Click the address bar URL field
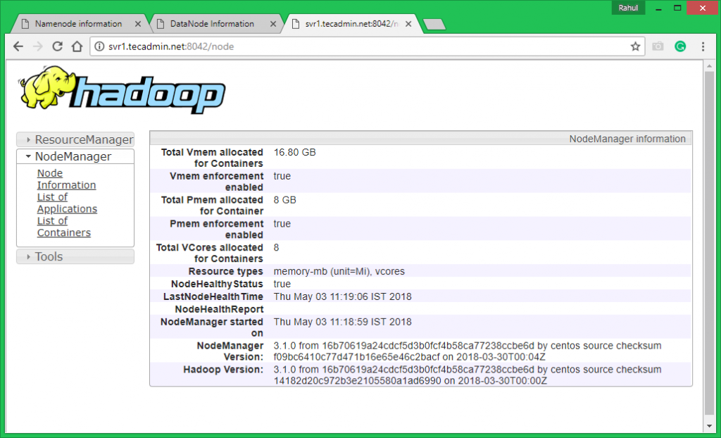 352,46
